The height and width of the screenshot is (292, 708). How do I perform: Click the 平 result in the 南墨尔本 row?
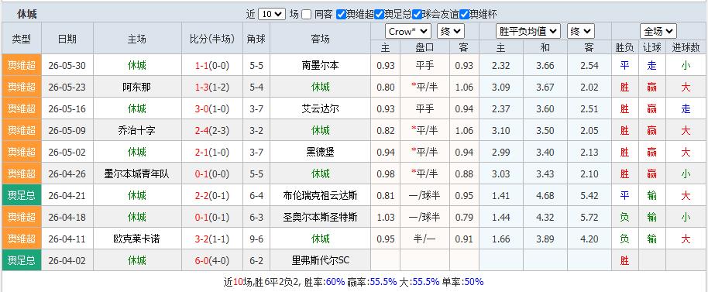click(x=624, y=65)
